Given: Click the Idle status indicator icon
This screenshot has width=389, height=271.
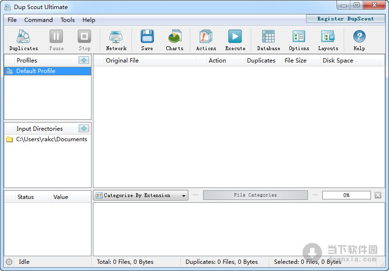Looking at the screenshot, I should (x=9, y=262).
